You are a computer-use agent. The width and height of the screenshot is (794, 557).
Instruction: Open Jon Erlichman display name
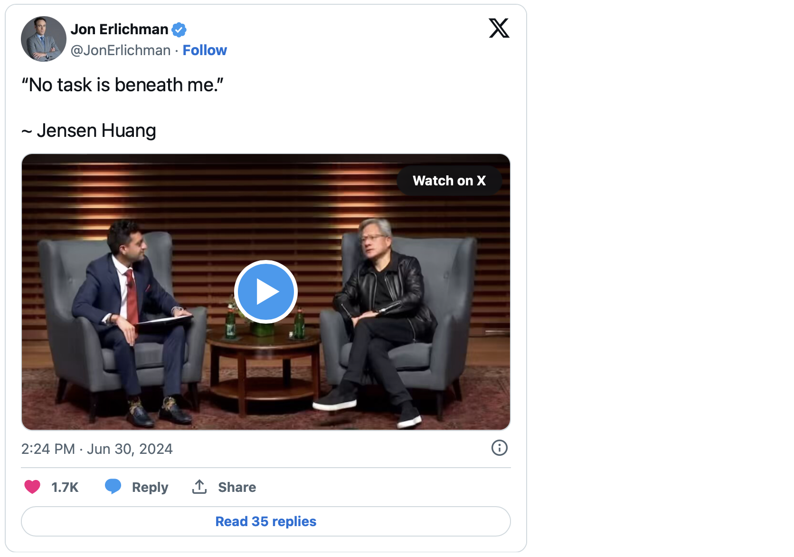119,29
